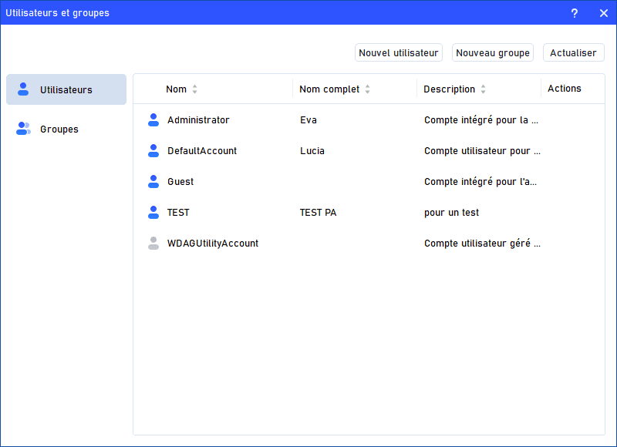Sort by Description column arrows

(483, 89)
